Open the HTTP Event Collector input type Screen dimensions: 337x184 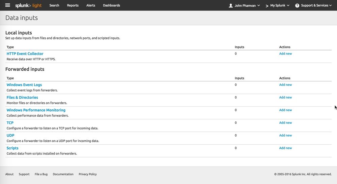point(25,53)
